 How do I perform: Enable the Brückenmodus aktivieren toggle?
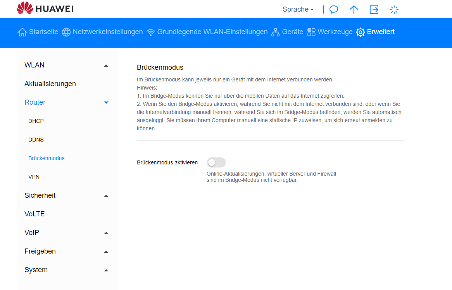coord(216,162)
